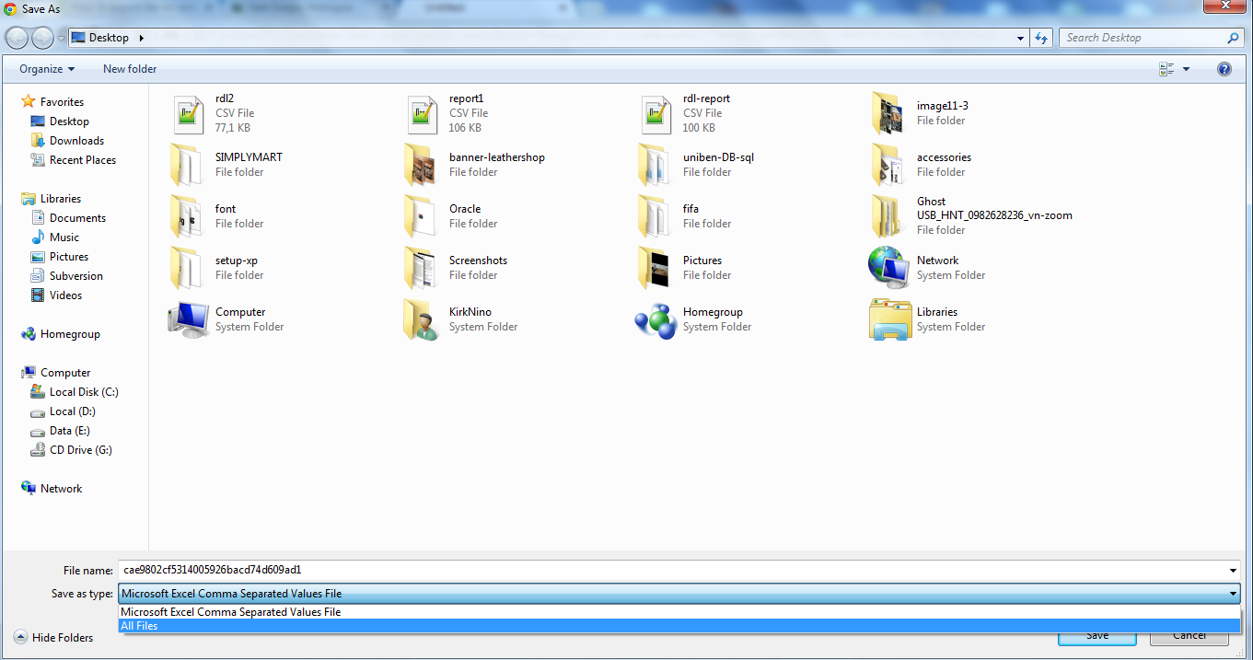The height and width of the screenshot is (660, 1253).
Task: Select Desktop under Favorites
Action: pos(69,122)
